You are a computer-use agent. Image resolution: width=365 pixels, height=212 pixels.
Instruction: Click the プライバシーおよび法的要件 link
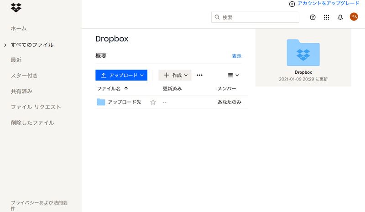39,206
